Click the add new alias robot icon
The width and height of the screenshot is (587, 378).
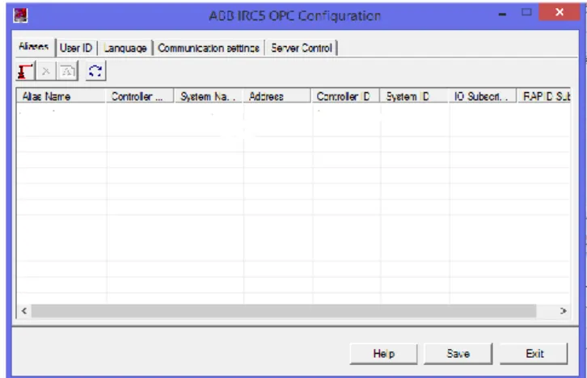[x=25, y=71]
